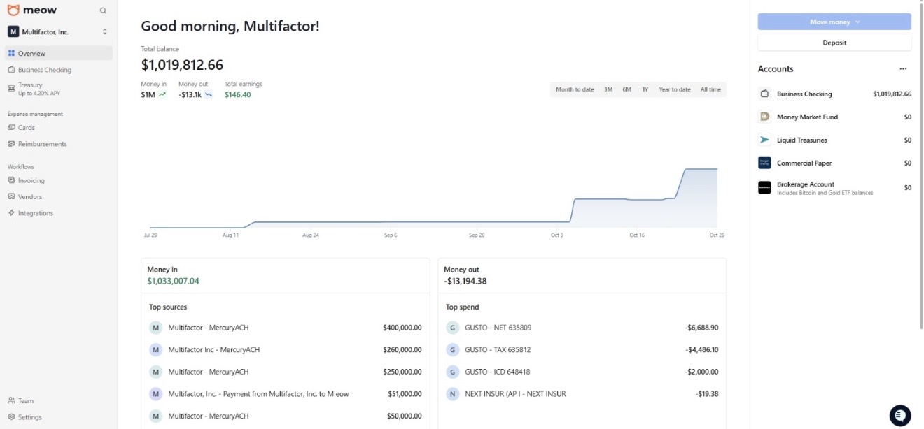
Task: Click the Invoicing icon
Action: coord(11,180)
